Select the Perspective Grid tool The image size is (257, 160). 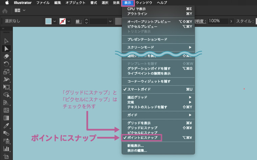6,103
